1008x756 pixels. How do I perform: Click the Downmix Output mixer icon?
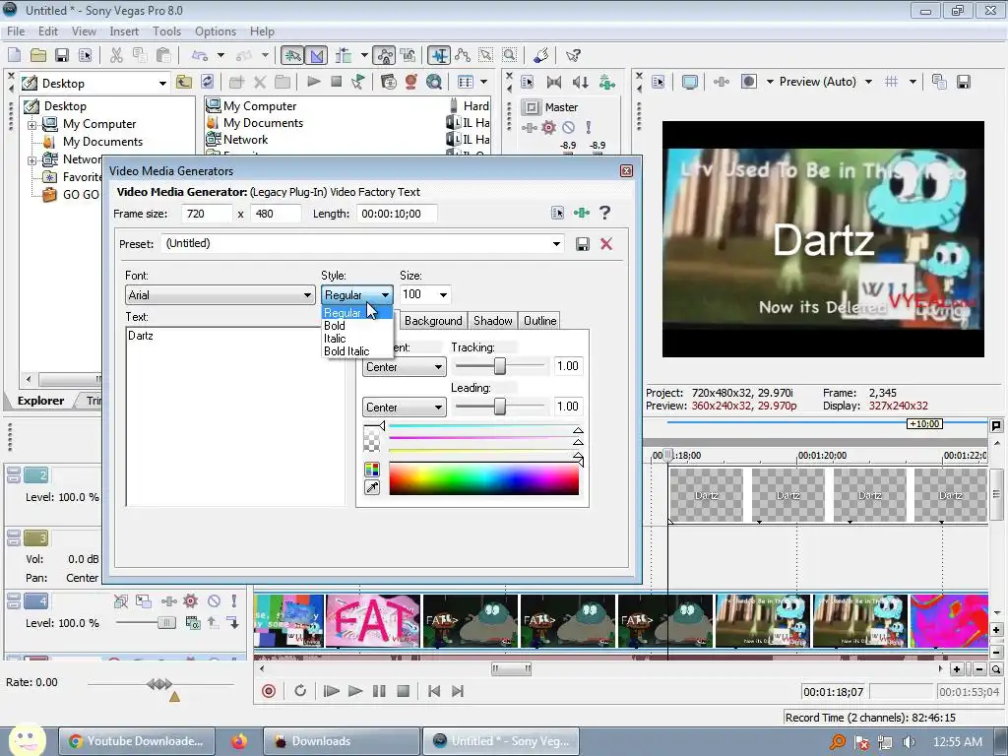point(553,83)
